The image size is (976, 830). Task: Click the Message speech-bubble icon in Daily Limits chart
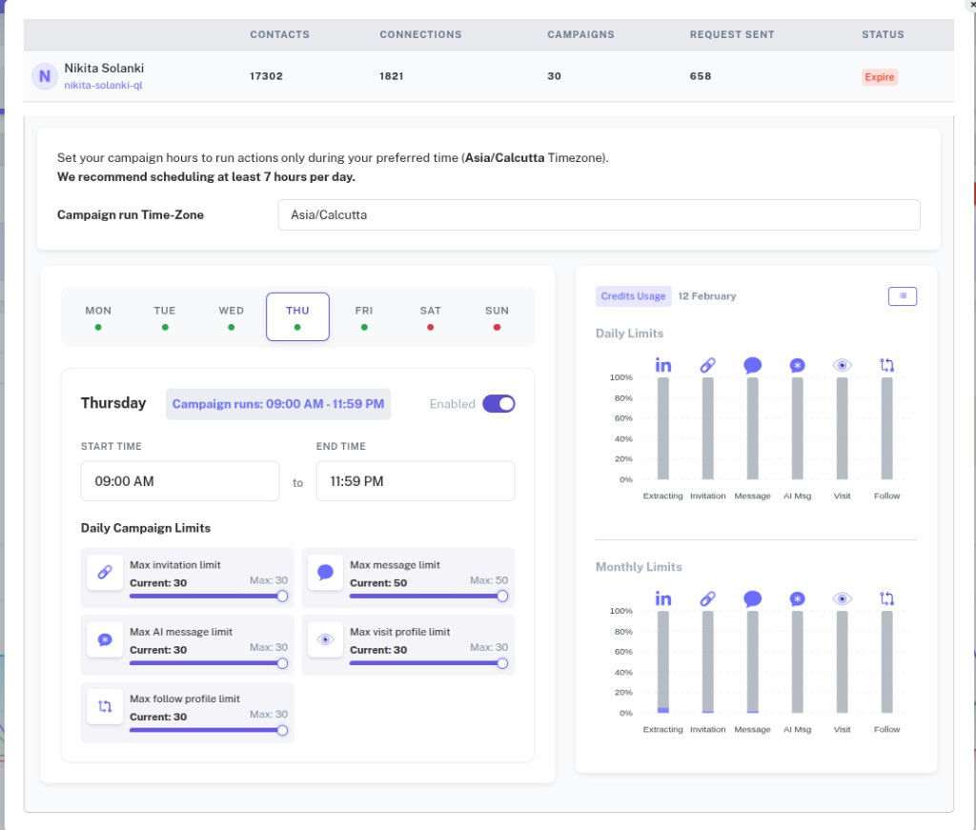coord(752,365)
